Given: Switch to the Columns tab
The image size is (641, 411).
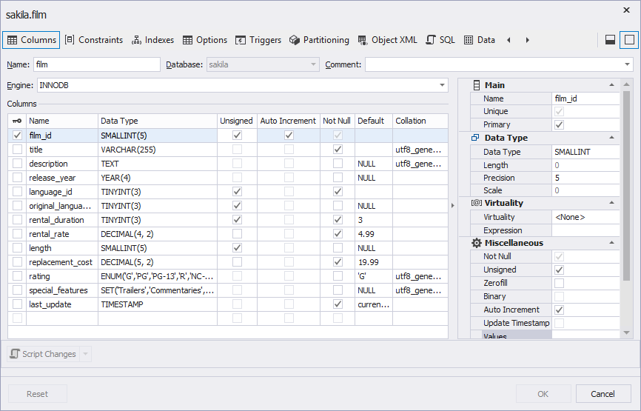Looking at the screenshot, I should 32,40.
